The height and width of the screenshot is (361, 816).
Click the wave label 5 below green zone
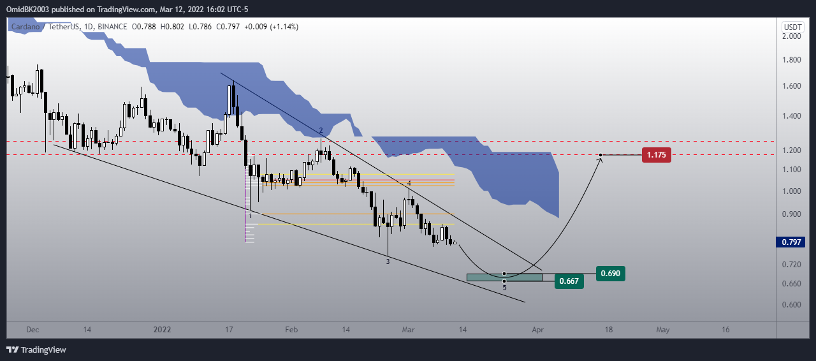pyautogui.click(x=504, y=288)
